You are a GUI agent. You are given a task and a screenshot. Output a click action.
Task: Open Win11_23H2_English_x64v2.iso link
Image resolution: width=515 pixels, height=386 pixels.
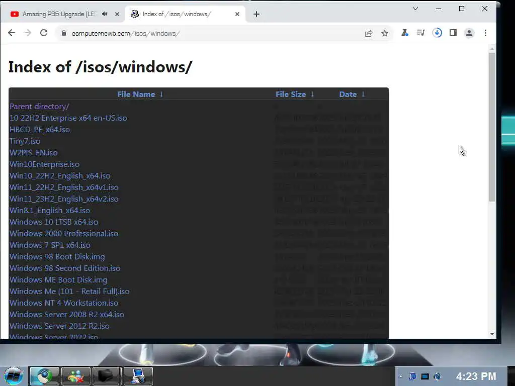pyautogui.click(x=64, y=199)
